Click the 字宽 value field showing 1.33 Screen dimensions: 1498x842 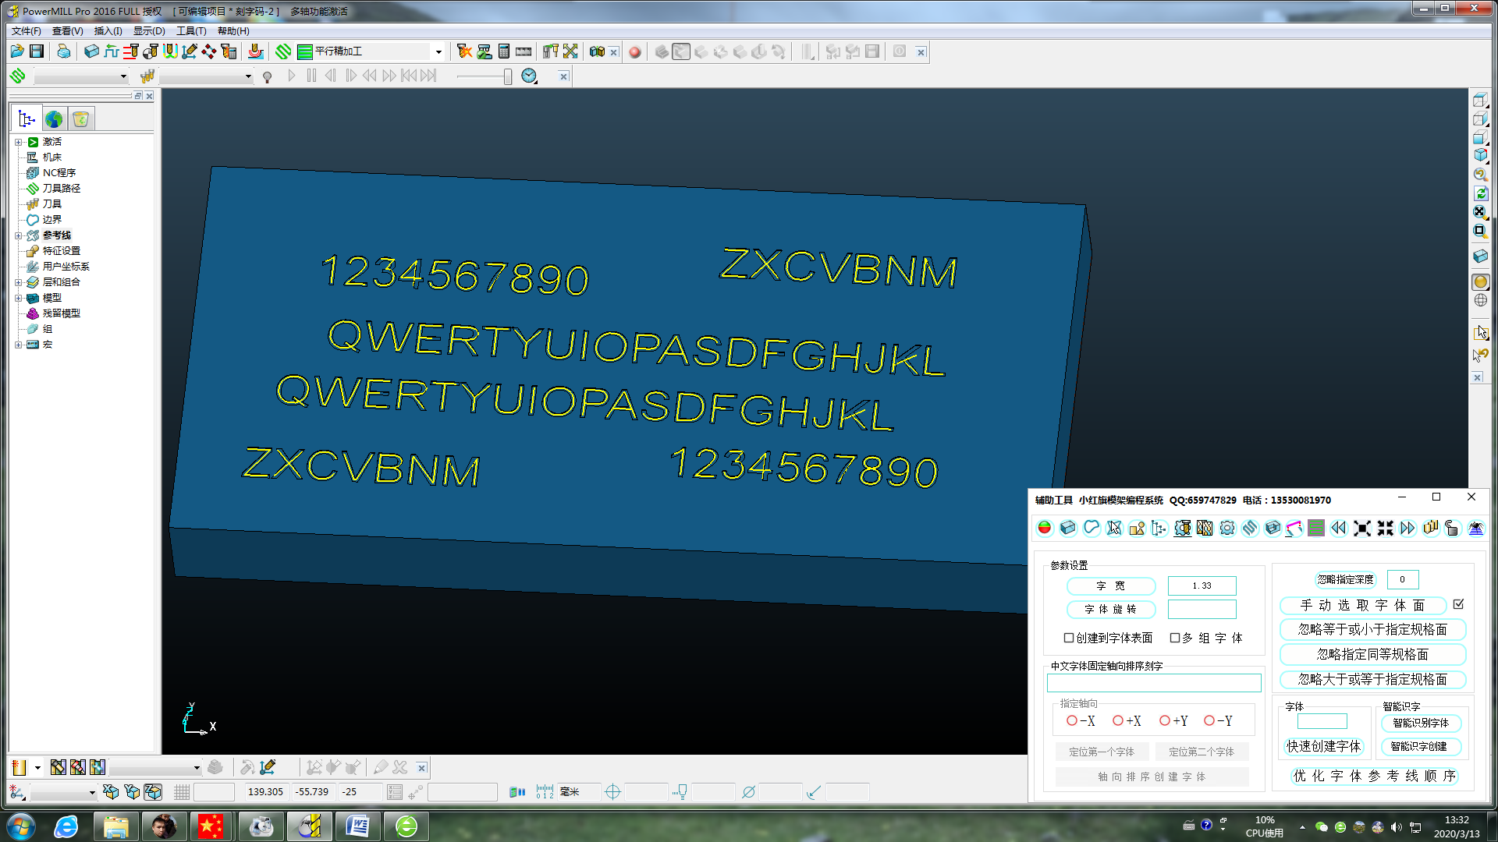pos(1202,586)
